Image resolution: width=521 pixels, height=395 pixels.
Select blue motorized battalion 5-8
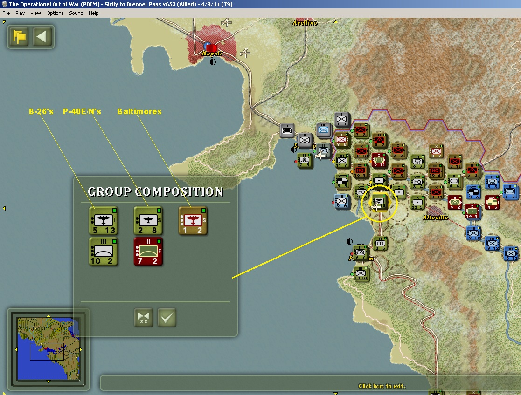pos(492,182)
